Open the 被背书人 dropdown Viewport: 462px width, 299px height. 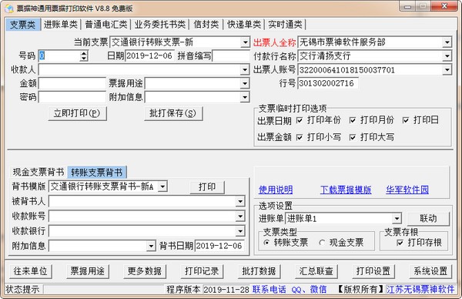point(240,201)
